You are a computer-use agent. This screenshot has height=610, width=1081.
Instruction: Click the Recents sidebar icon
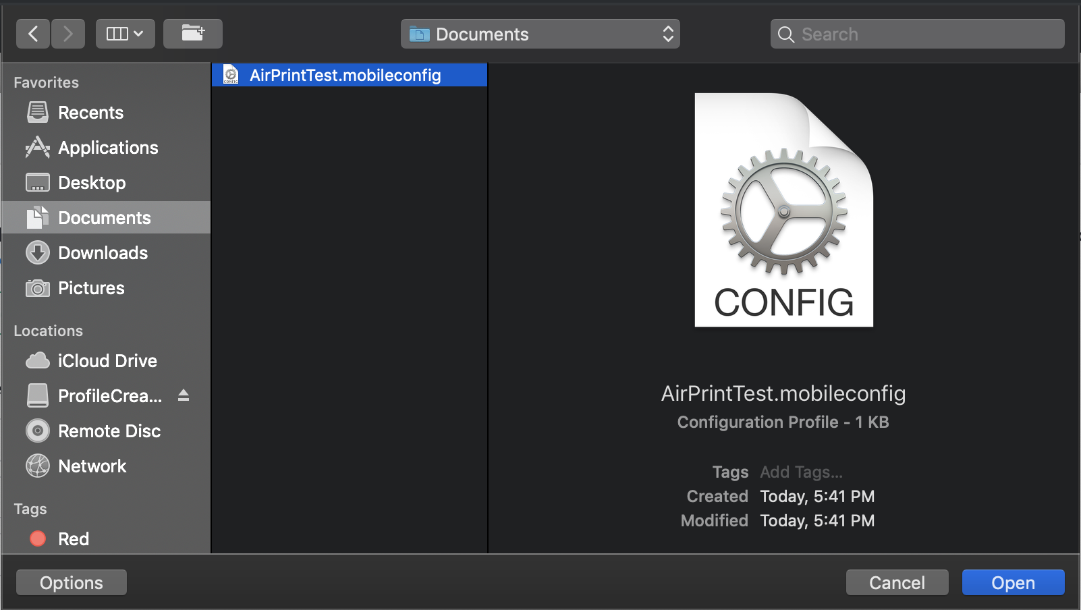(x=38, y=112)
